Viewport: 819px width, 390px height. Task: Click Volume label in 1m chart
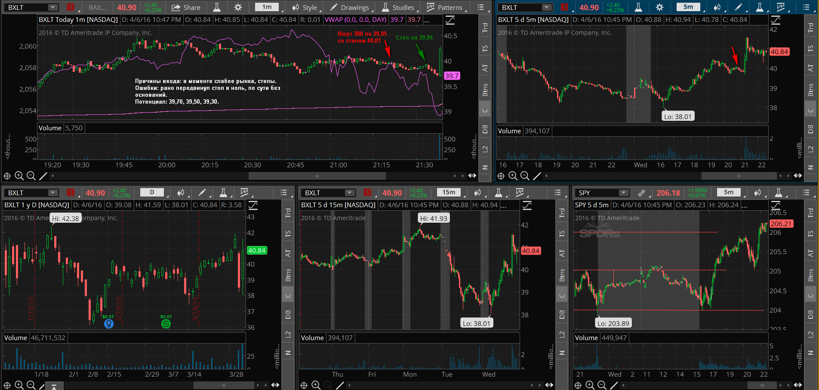50,128
